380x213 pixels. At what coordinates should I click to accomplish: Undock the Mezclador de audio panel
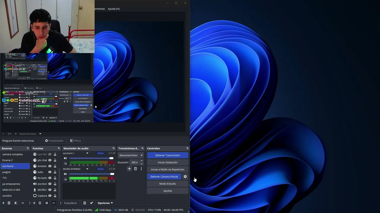(113, 148)
